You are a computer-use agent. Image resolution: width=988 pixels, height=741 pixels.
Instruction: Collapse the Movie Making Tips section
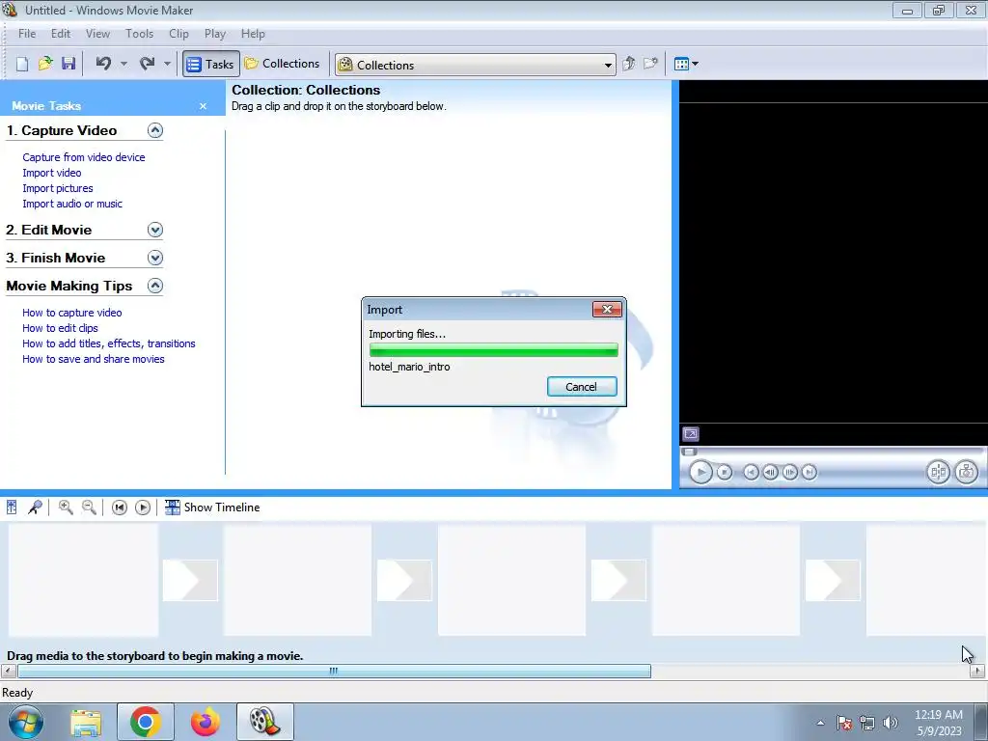click(x=155, y=286)
